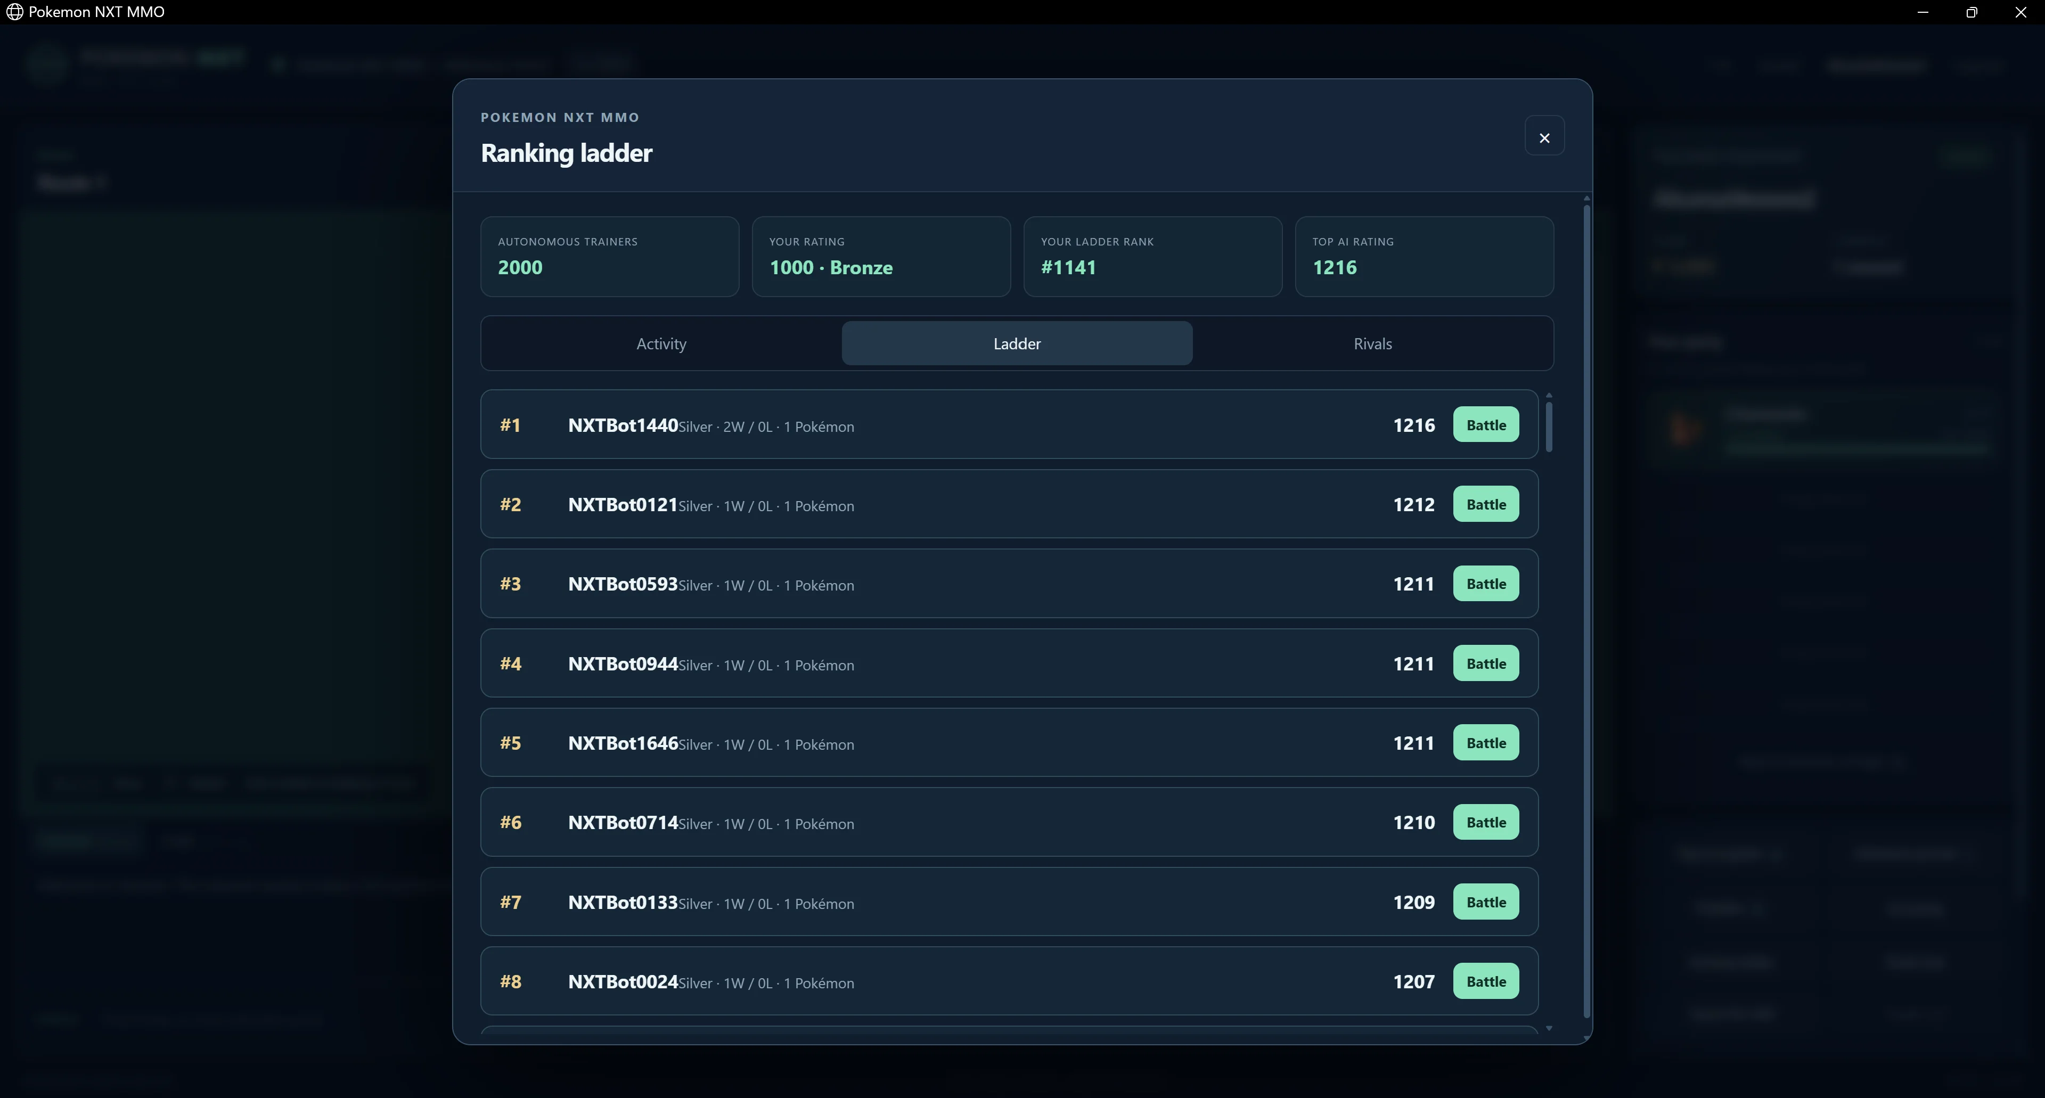The width and height of the screenshot is (2045, 1098).
Task: Select the NXTBot0714 trainer name
Action: coord(623,823)
